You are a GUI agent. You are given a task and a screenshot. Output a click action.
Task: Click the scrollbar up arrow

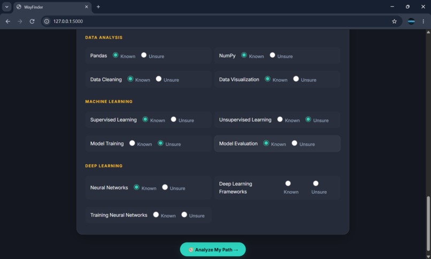click(428, 32)
